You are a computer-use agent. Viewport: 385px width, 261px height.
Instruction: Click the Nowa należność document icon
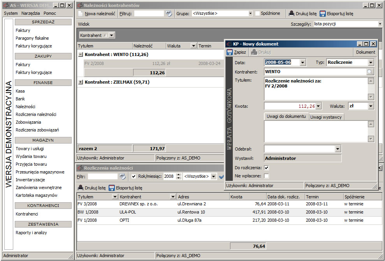click(81, 14)
